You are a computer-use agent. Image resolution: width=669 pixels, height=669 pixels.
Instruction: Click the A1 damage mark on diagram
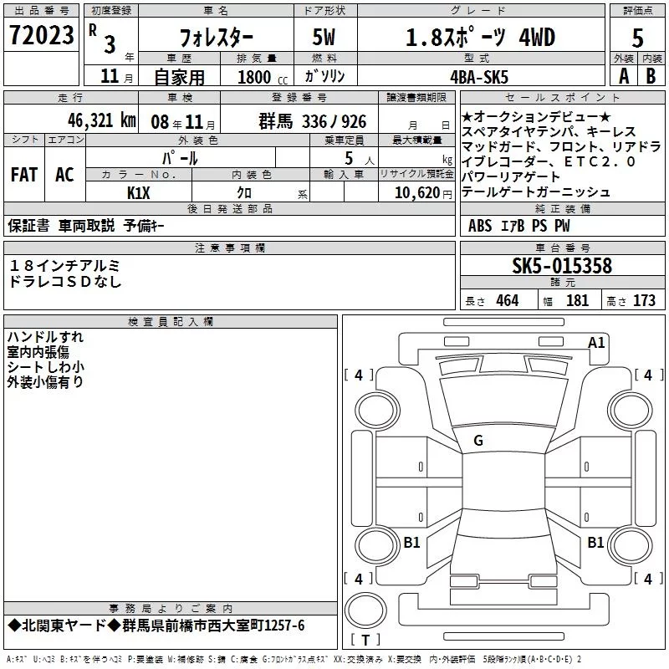click(596, 343)
